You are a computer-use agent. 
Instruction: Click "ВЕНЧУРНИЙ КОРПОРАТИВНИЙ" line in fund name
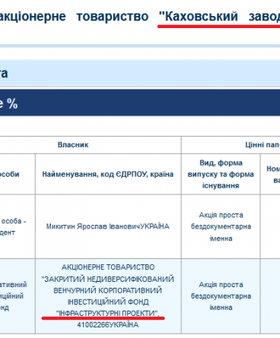(x=108, y=290)
